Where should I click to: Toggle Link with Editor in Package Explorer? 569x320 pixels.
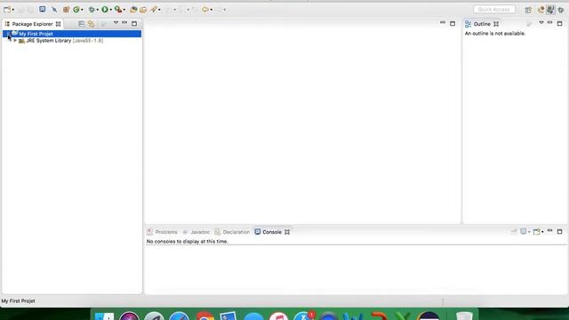tap(91, 24)
